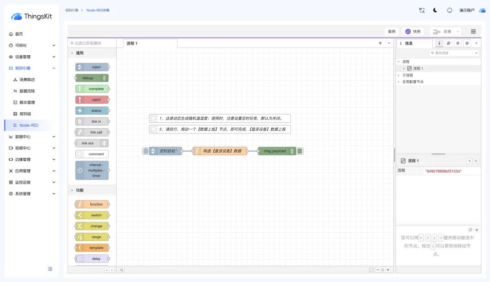The image size is (490, 282).
Task: Select the debug node in palette
Action: [x=92, y=78]
